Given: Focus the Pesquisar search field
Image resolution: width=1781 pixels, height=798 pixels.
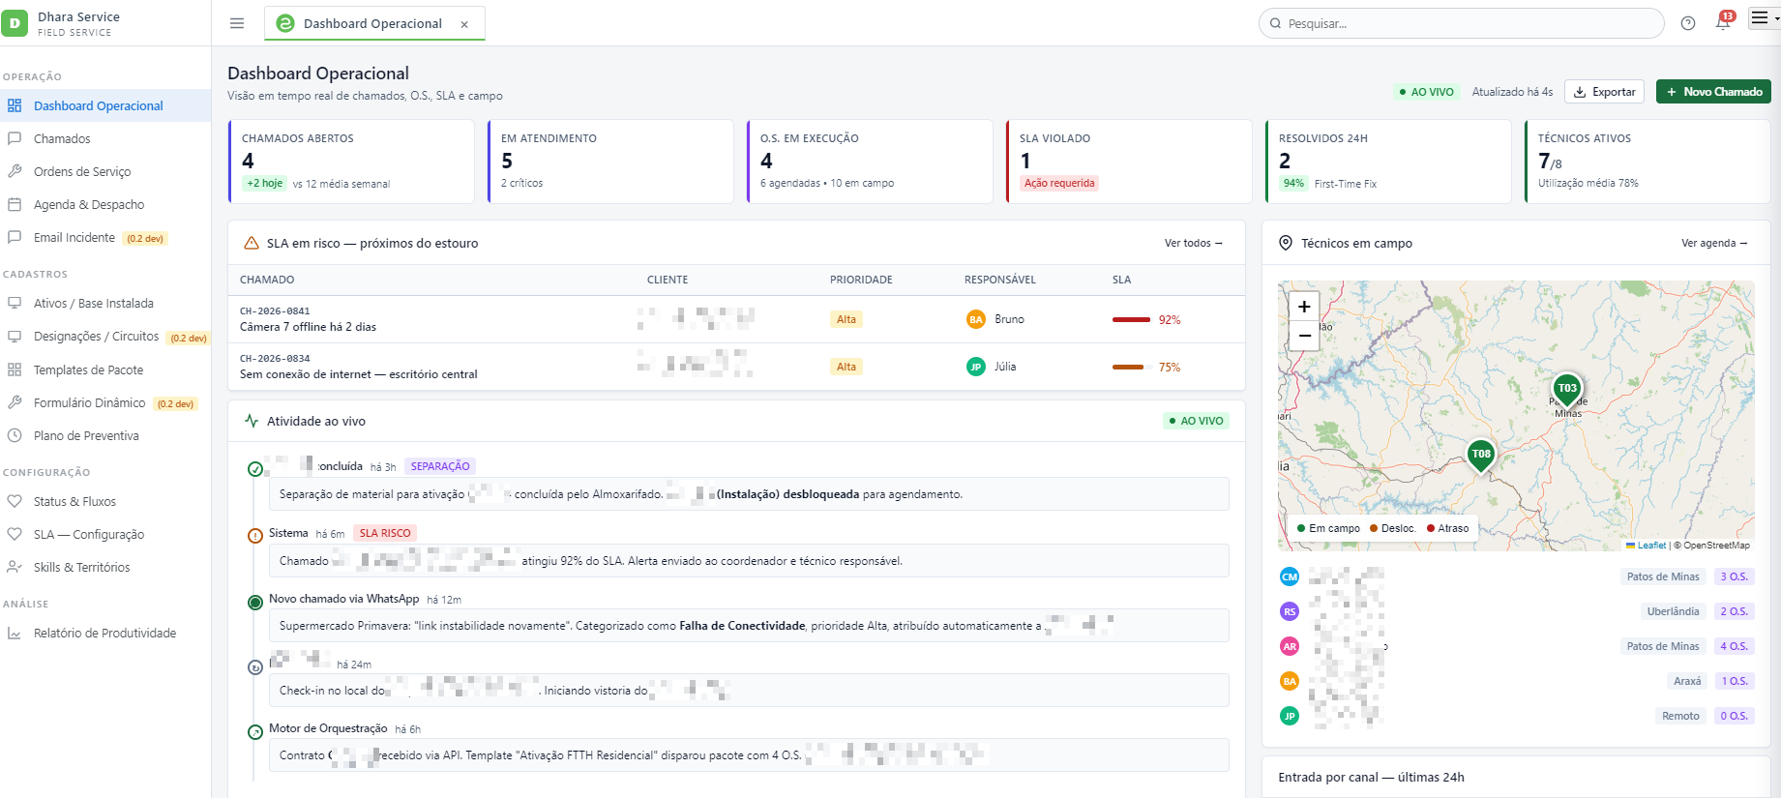Looking at the screenshot, I should [1461, 23].
